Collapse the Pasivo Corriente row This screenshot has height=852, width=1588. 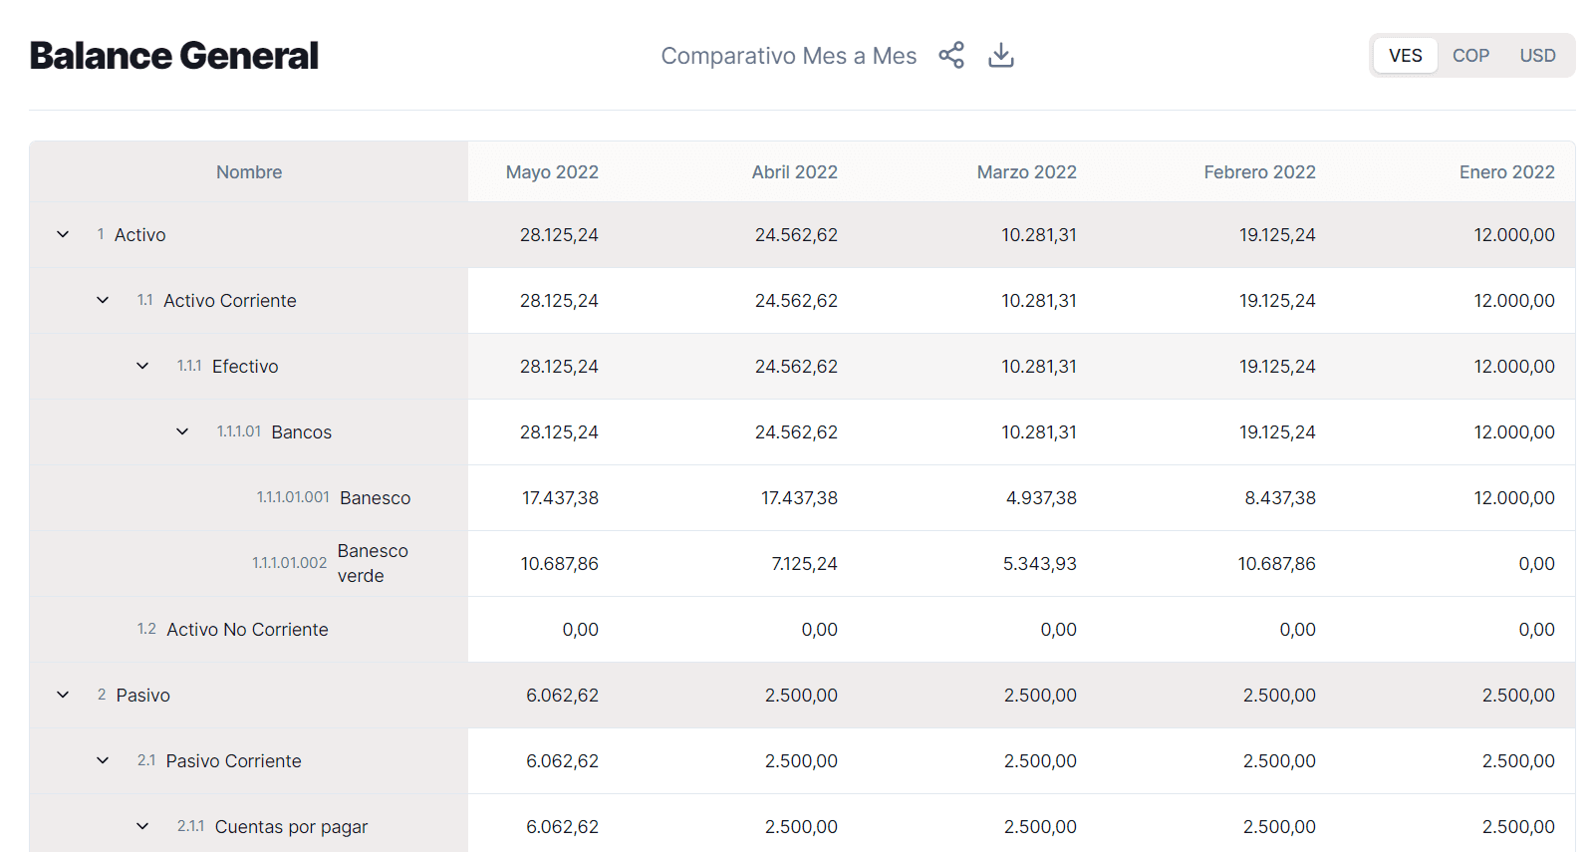pos(103,761)
